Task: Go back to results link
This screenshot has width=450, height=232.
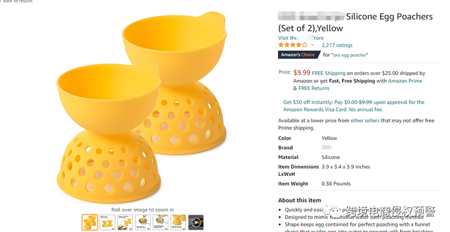Action: 17,1
